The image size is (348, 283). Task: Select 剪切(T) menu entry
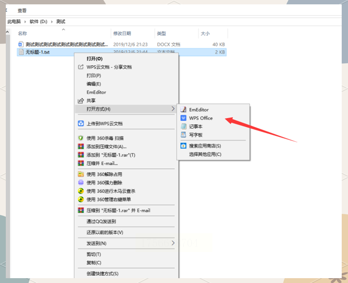(94, 254)
